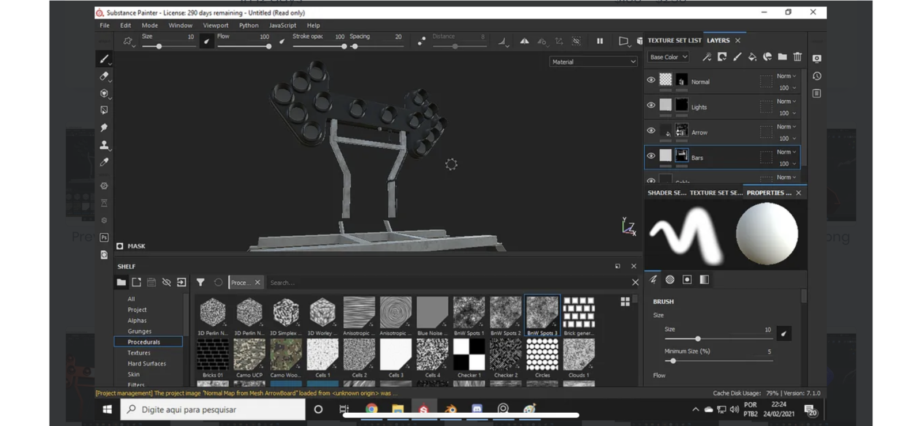
Task: Hide the Lights layer
Action: click(x=651, y=105)
